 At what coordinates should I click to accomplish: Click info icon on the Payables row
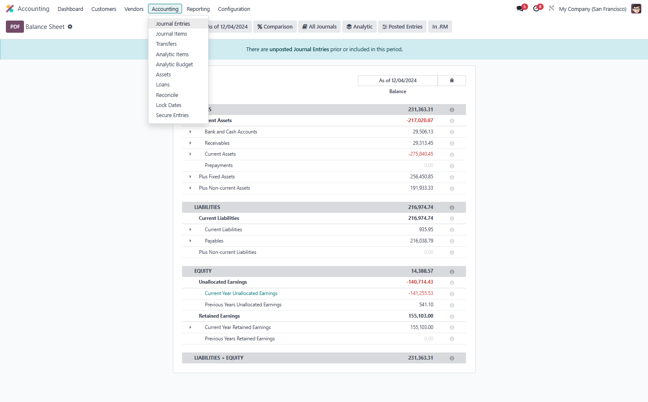click(x=452, y=241)
